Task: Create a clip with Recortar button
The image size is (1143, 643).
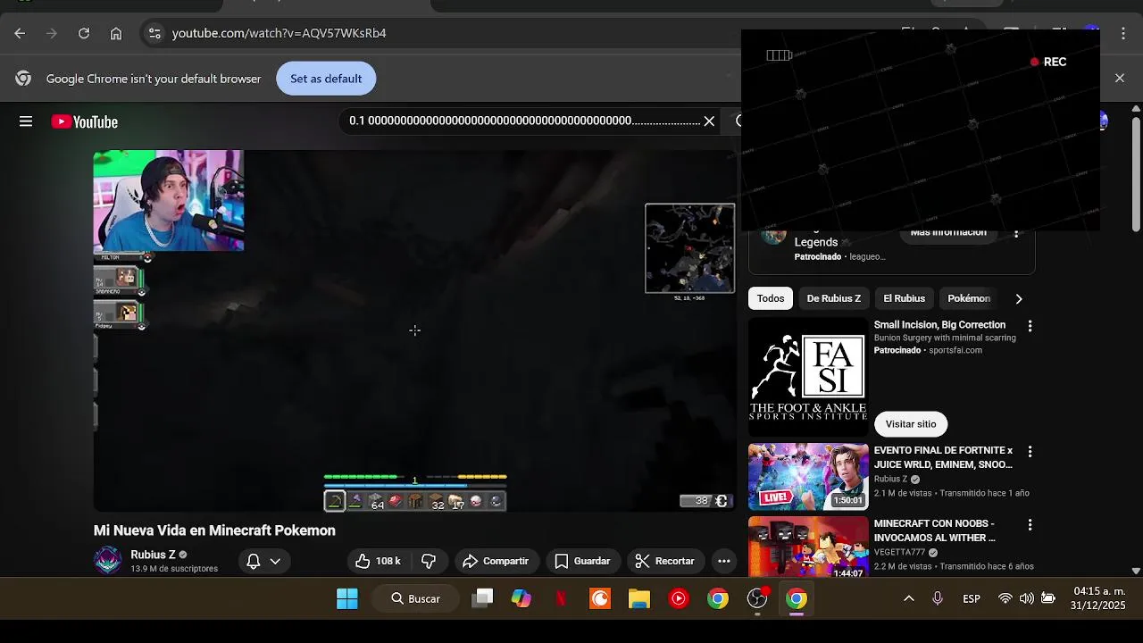Action: pyautogui.click(x=664, y=561)
